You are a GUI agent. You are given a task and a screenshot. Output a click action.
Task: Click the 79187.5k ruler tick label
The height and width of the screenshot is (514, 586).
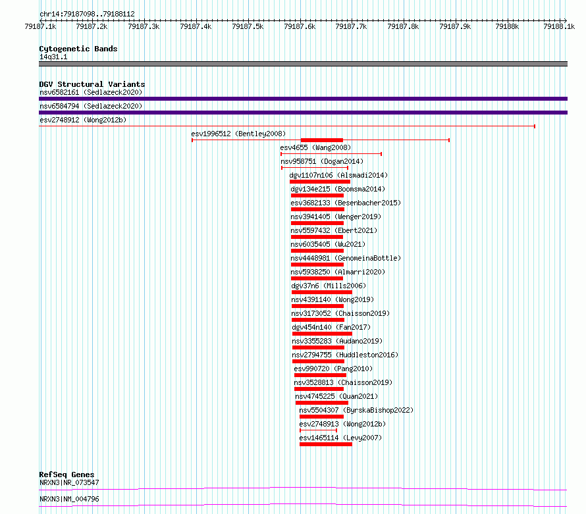coord(248,26)
